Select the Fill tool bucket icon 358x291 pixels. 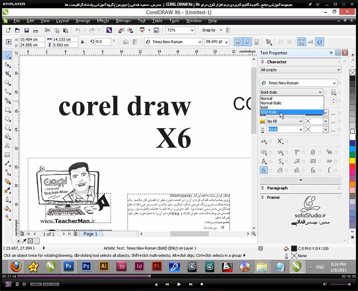point(8,209)
